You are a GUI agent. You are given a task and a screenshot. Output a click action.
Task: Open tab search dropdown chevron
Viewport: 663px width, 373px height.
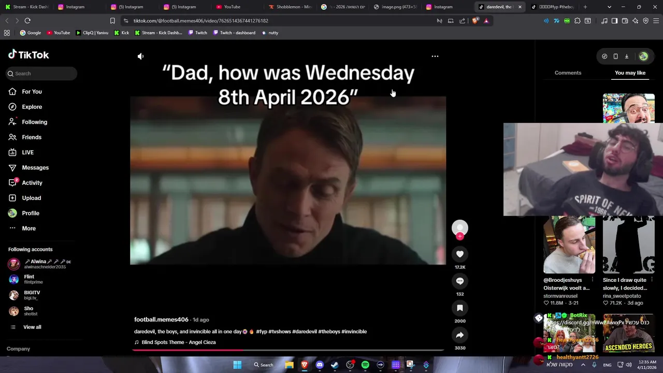coord(609,7)
